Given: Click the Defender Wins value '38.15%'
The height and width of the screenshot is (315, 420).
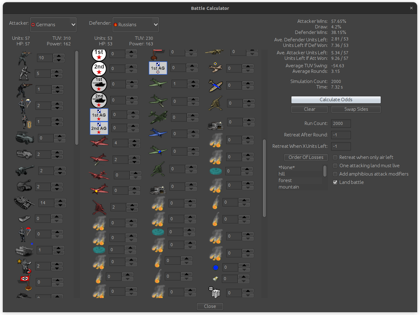Looking at the screenshot, I should [339, 32].
